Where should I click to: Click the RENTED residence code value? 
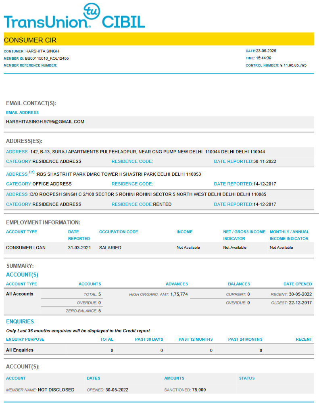coord(162,204)
